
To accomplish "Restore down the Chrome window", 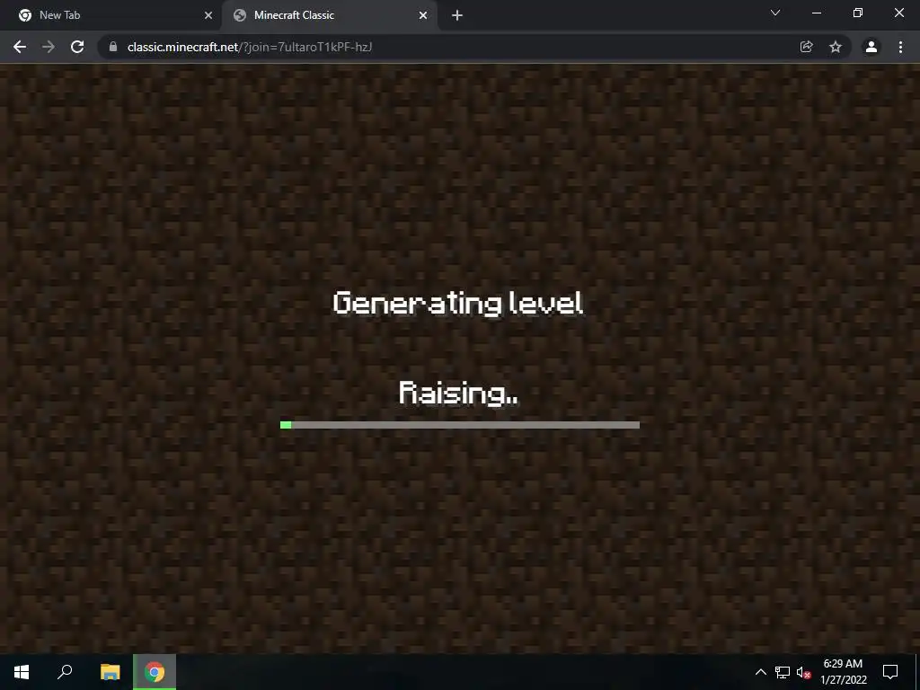I will tap(858, 13).
